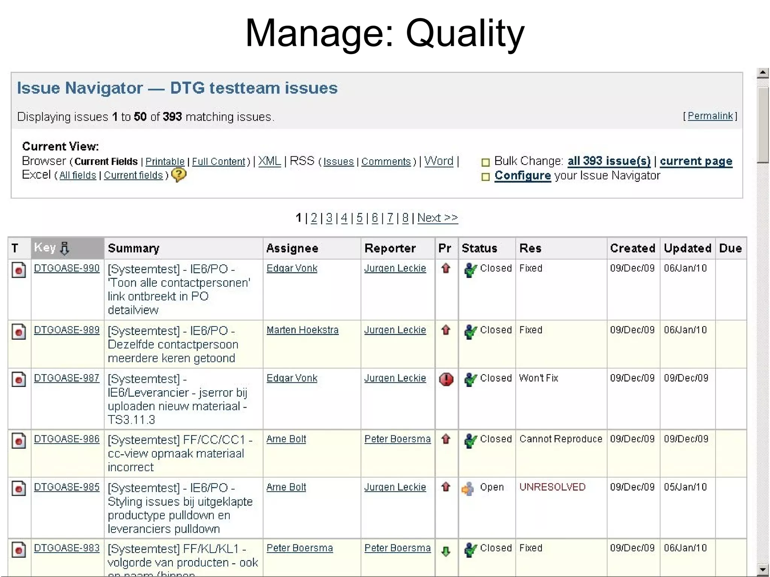Click the UNRESOLVED resolution text
The height and width of the screenshot is (577, 770).
point(552,487)
